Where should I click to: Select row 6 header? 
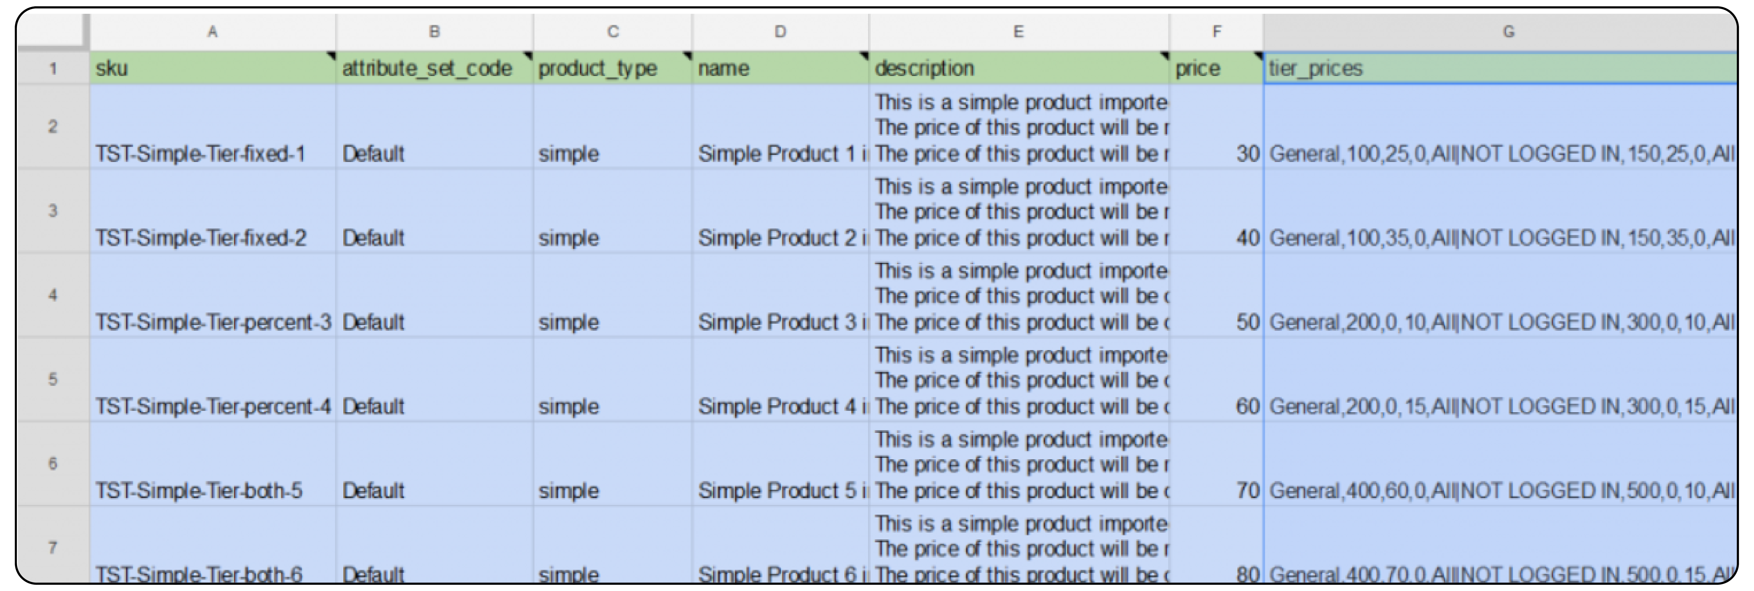coord(53,464)
